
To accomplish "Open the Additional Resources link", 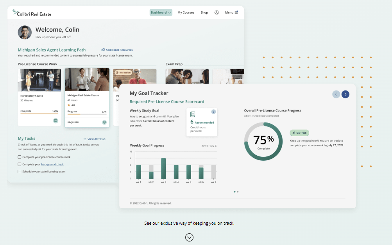I will pos(117,50).
